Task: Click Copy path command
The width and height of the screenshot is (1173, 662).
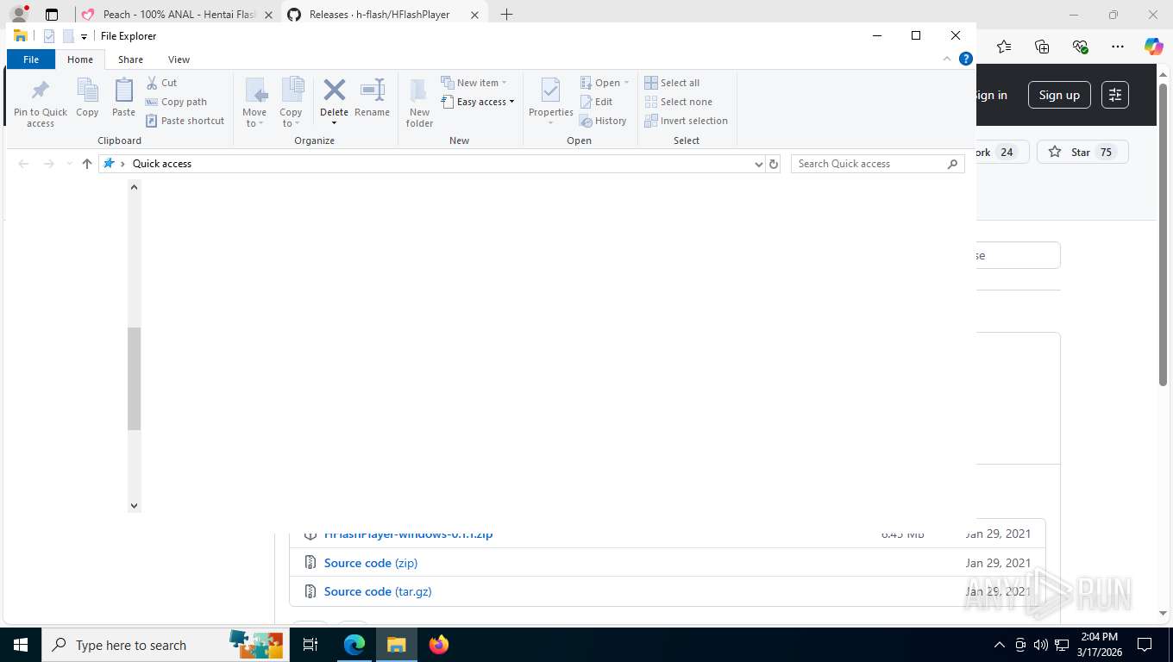Action: pos(176,102)
